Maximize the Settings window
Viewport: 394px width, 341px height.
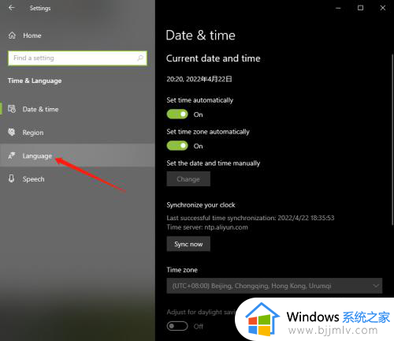click(x=360, y=8)
